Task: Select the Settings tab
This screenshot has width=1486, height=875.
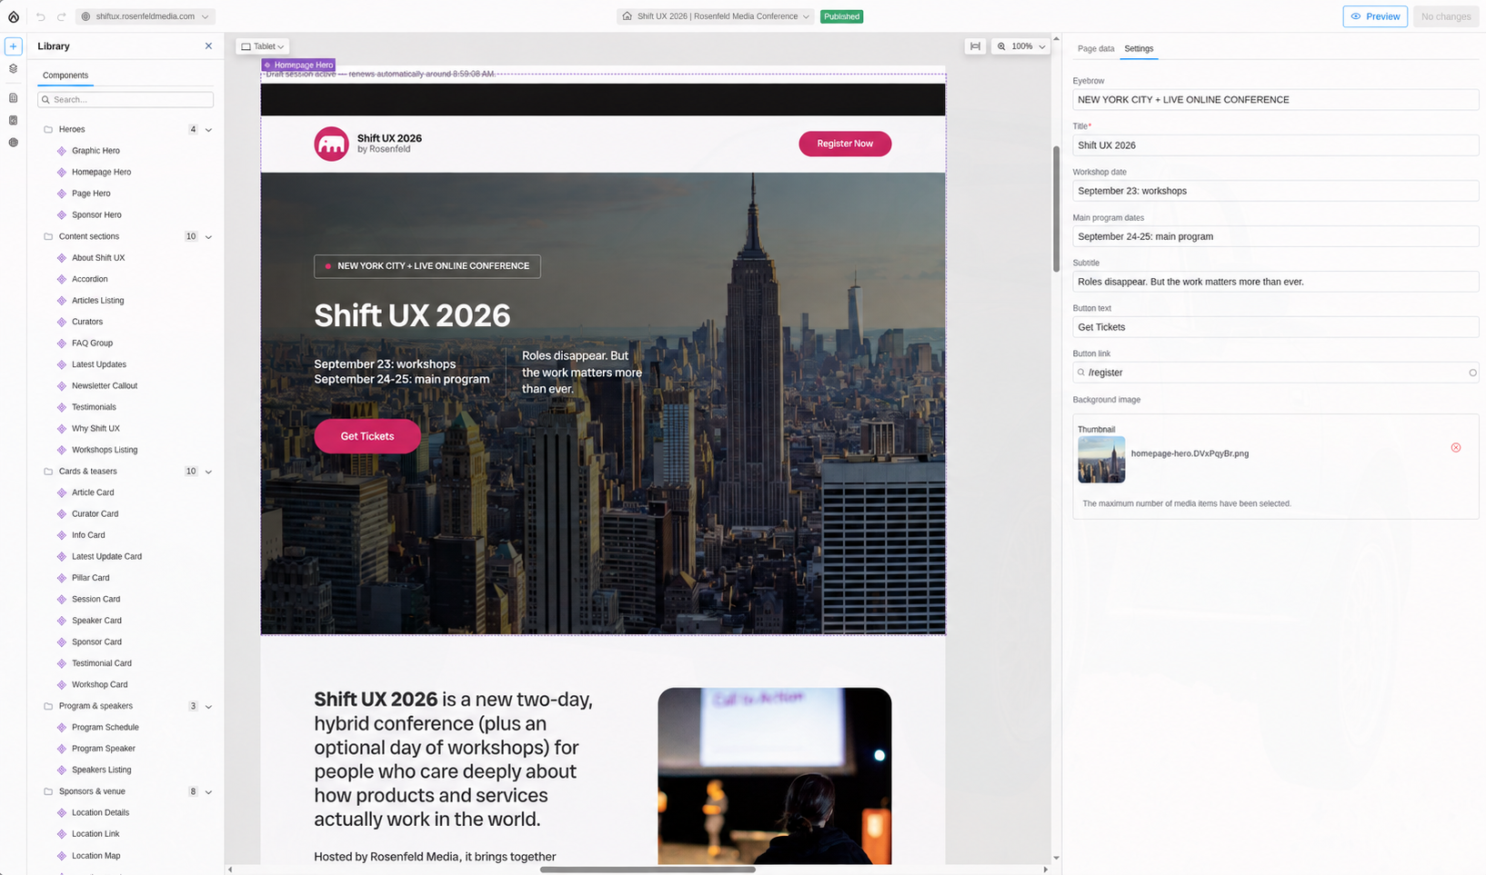Action: coord(1139,49)
